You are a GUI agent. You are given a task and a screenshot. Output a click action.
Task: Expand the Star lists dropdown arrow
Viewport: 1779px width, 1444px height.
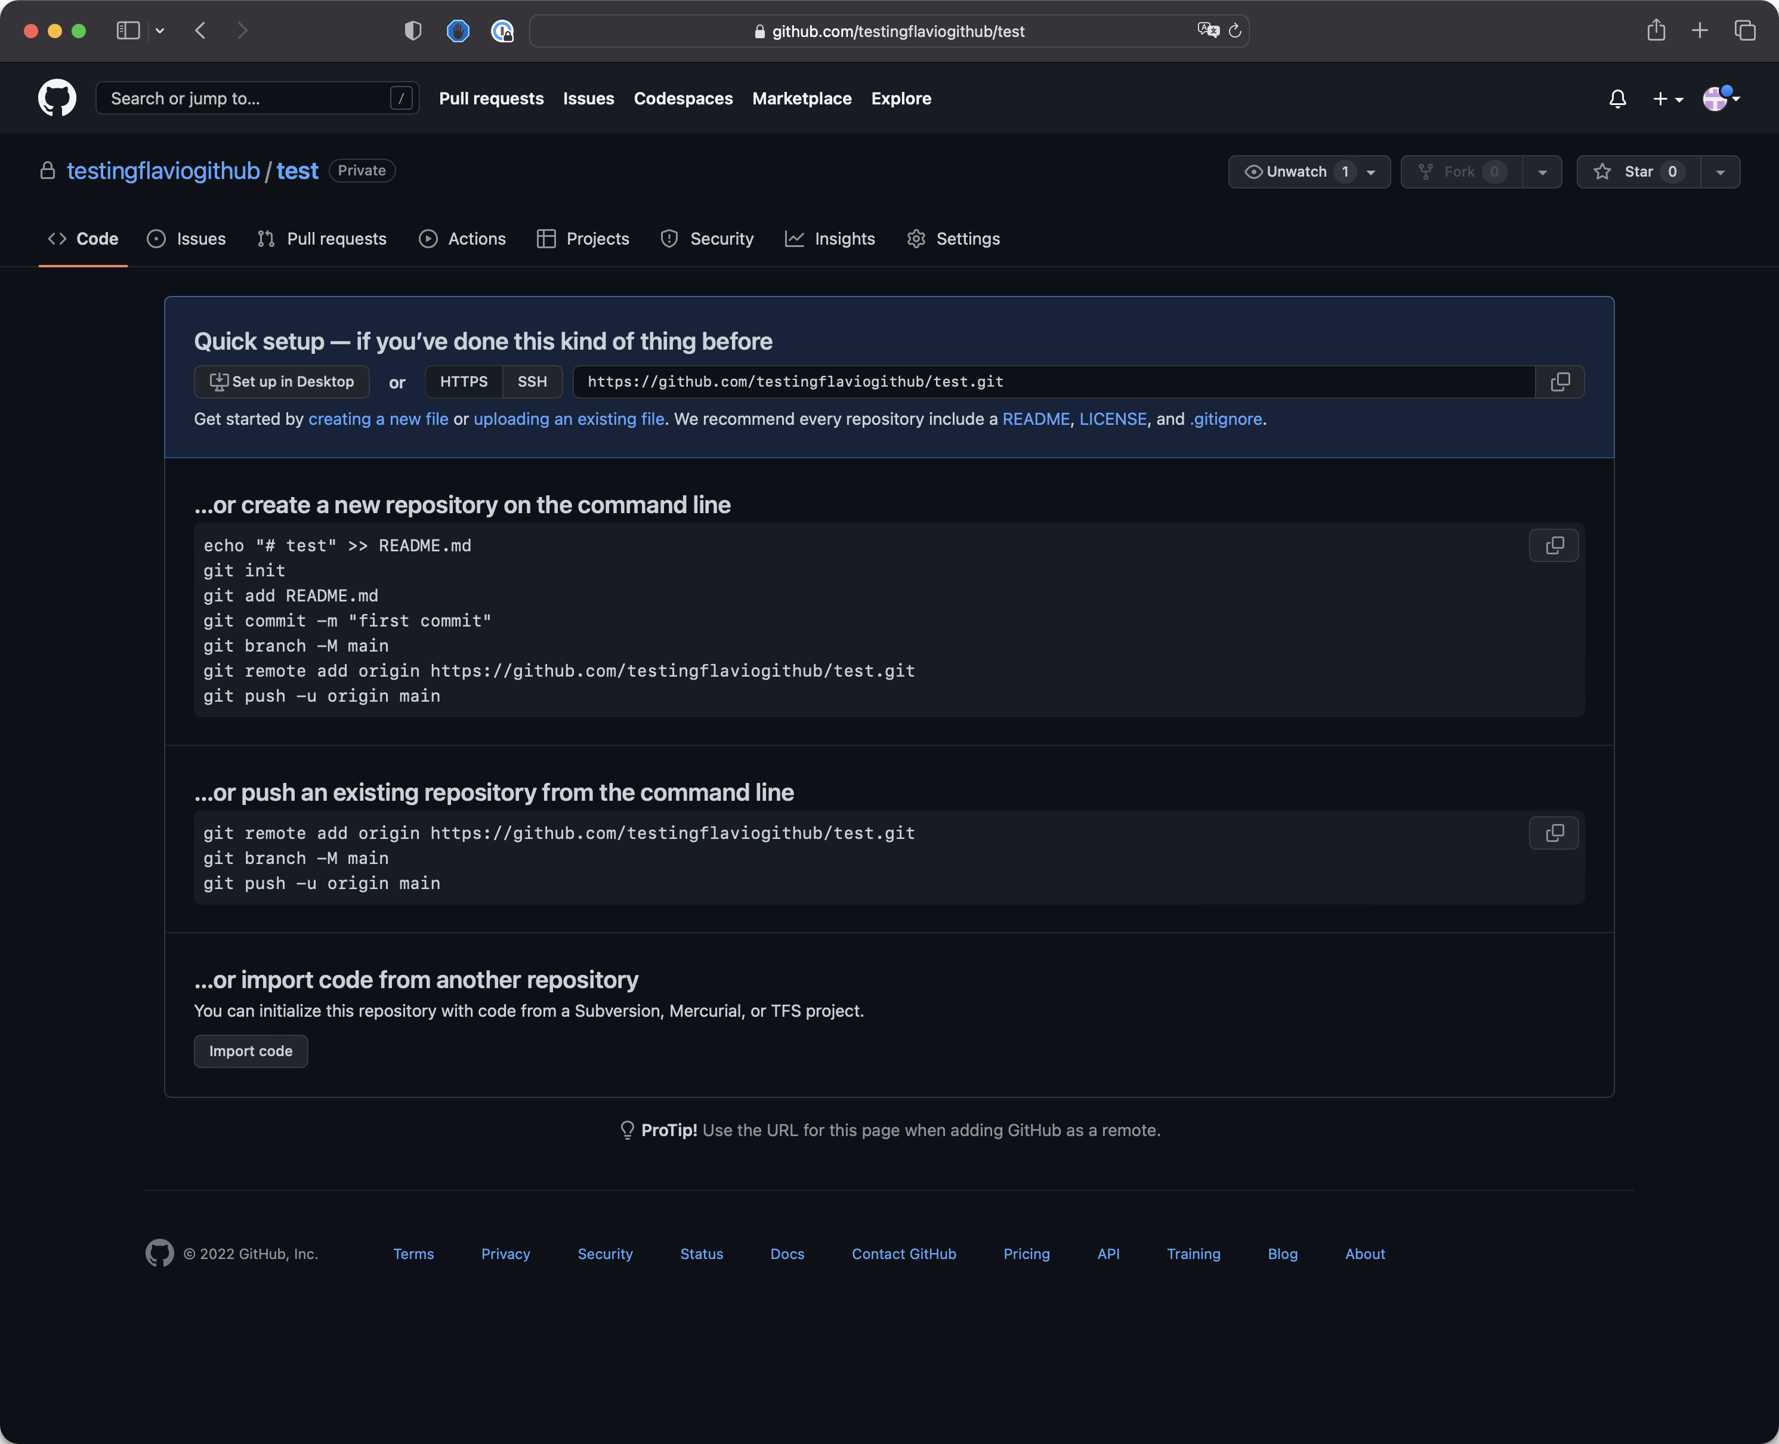click(1719, 172)
